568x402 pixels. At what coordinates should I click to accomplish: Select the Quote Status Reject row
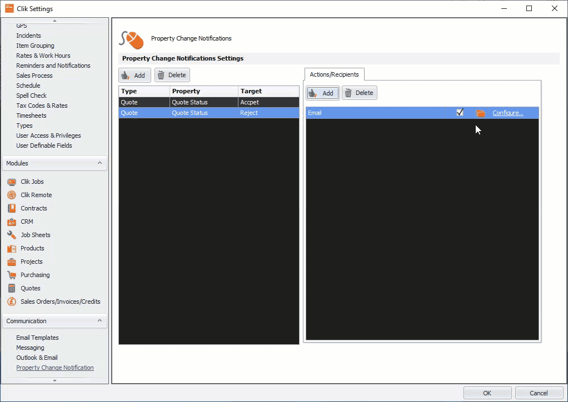209,113
